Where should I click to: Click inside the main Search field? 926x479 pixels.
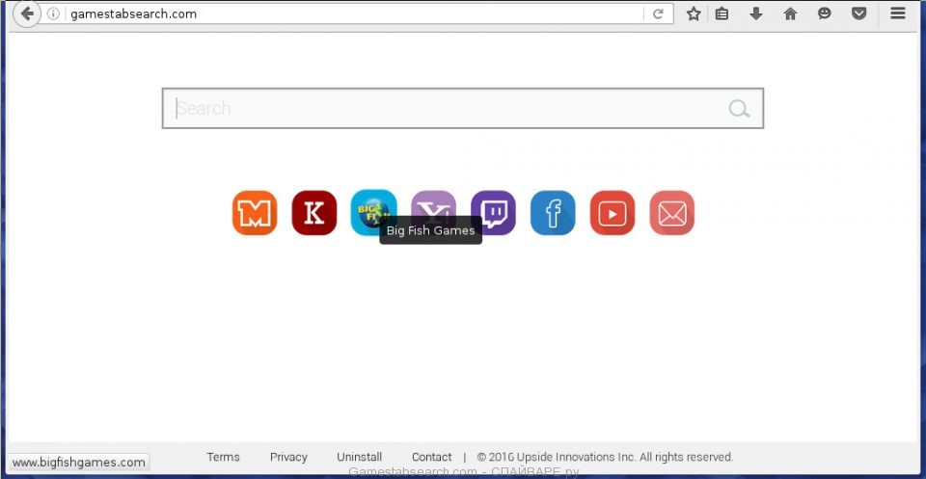point(444,109)
